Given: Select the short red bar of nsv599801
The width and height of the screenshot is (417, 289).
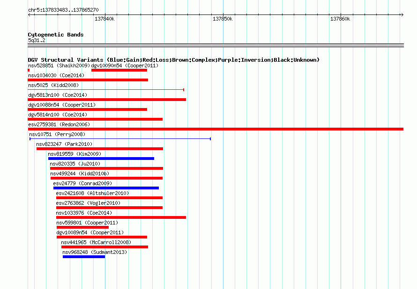Looking at the screenshot, I should 83,227.
